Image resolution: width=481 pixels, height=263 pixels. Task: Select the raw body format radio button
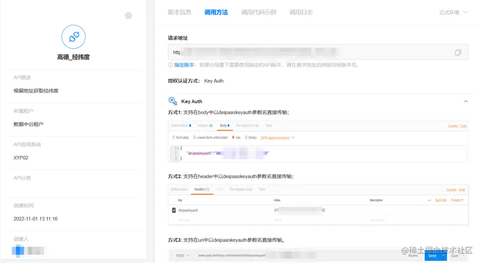(233, 137)
